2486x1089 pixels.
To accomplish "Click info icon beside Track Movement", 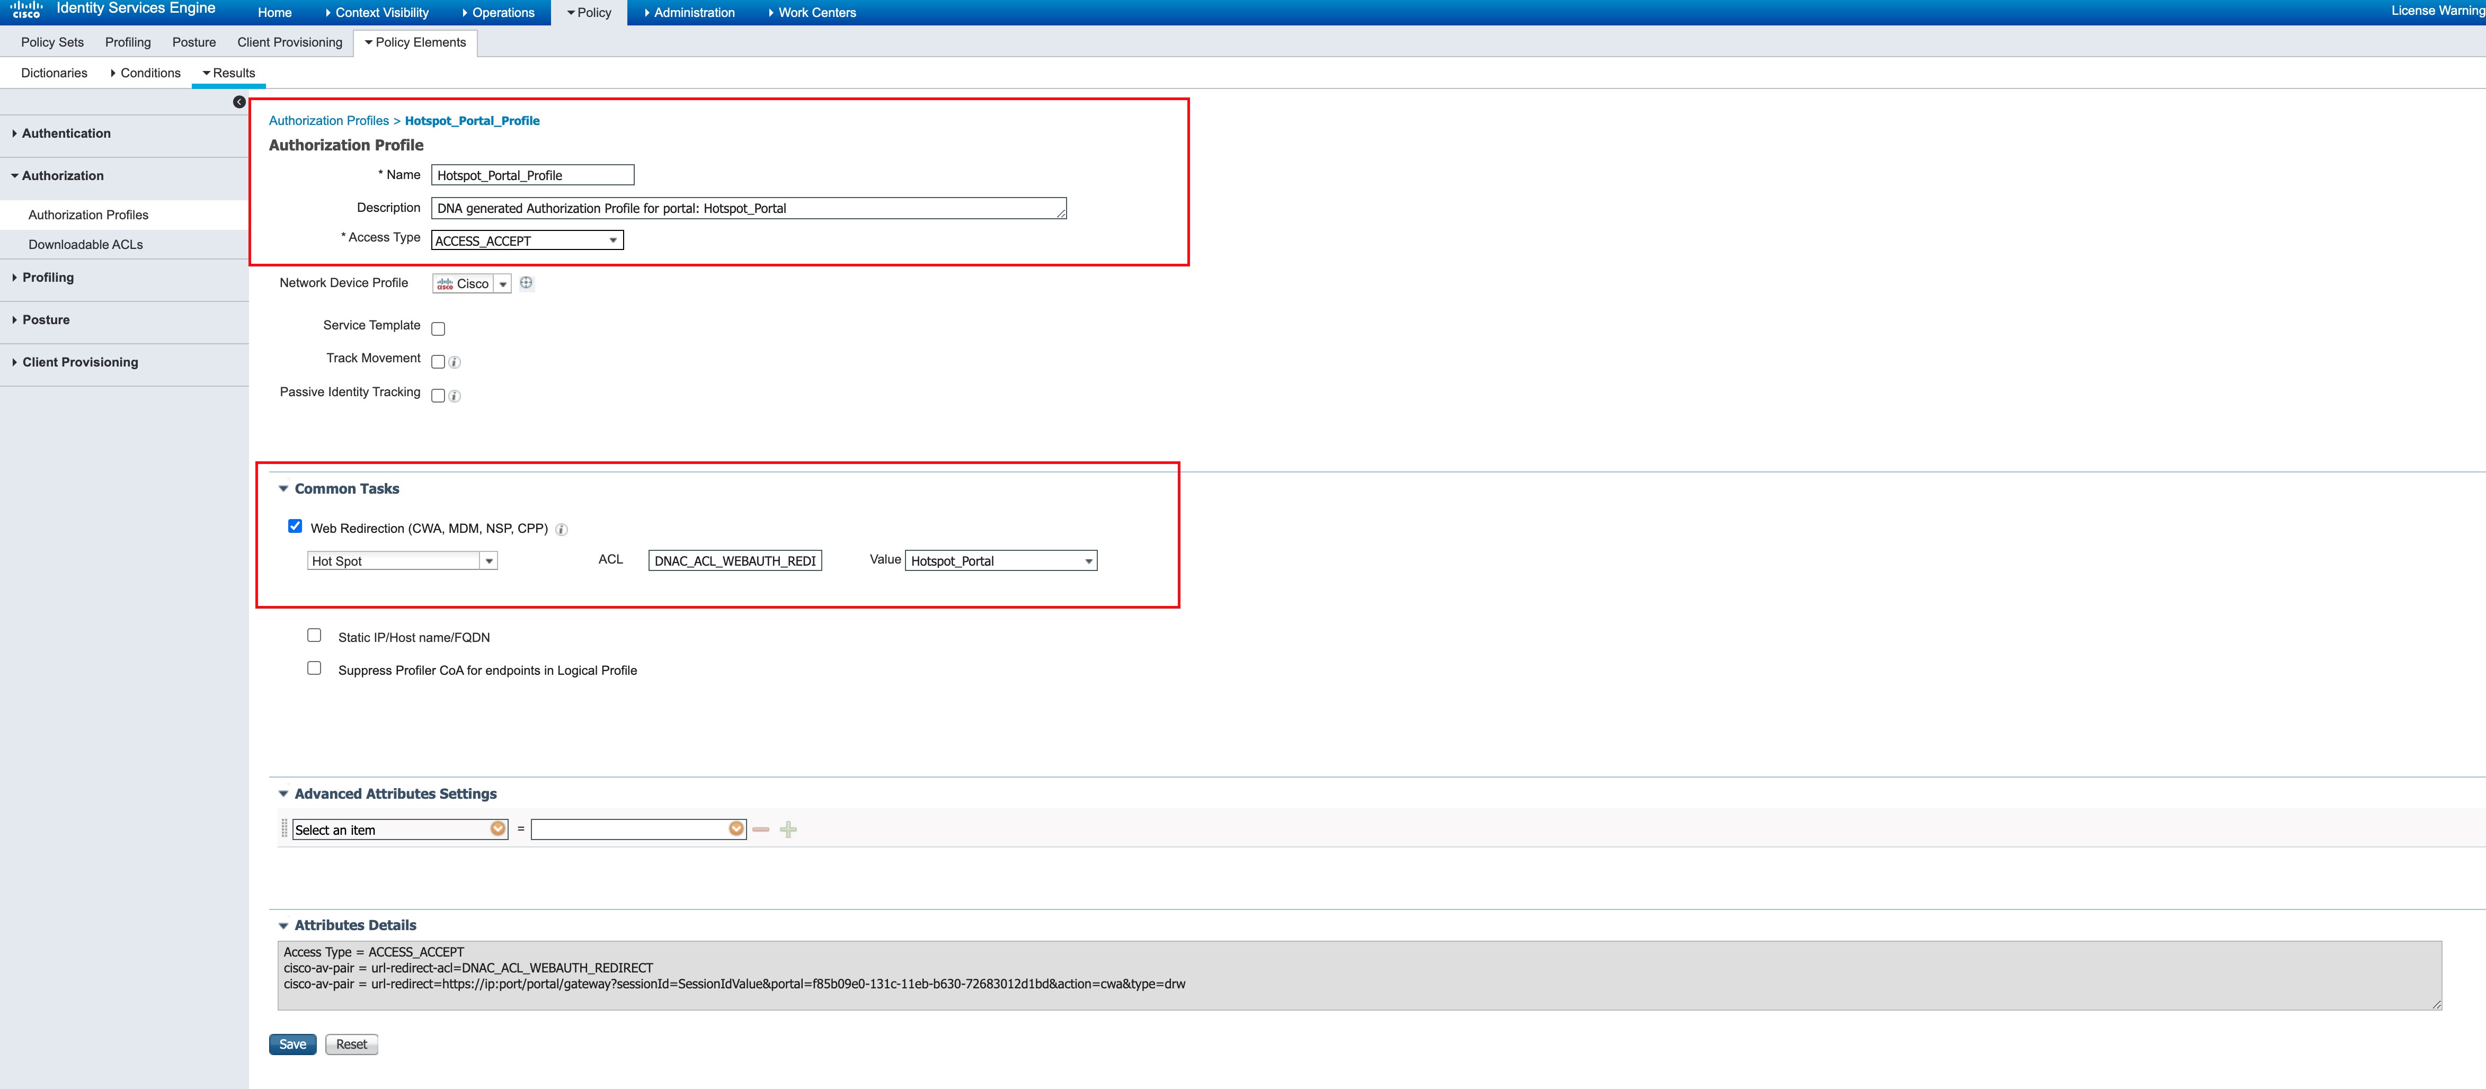I will (455, 363).
